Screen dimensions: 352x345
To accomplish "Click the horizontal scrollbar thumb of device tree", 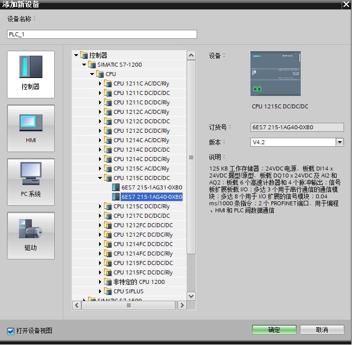I will [x=128, y=305].
